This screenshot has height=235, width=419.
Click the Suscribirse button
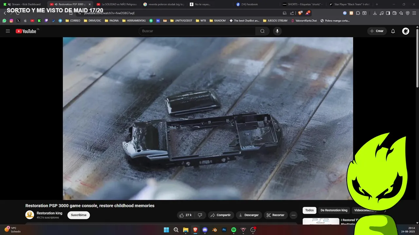point(79,215)
